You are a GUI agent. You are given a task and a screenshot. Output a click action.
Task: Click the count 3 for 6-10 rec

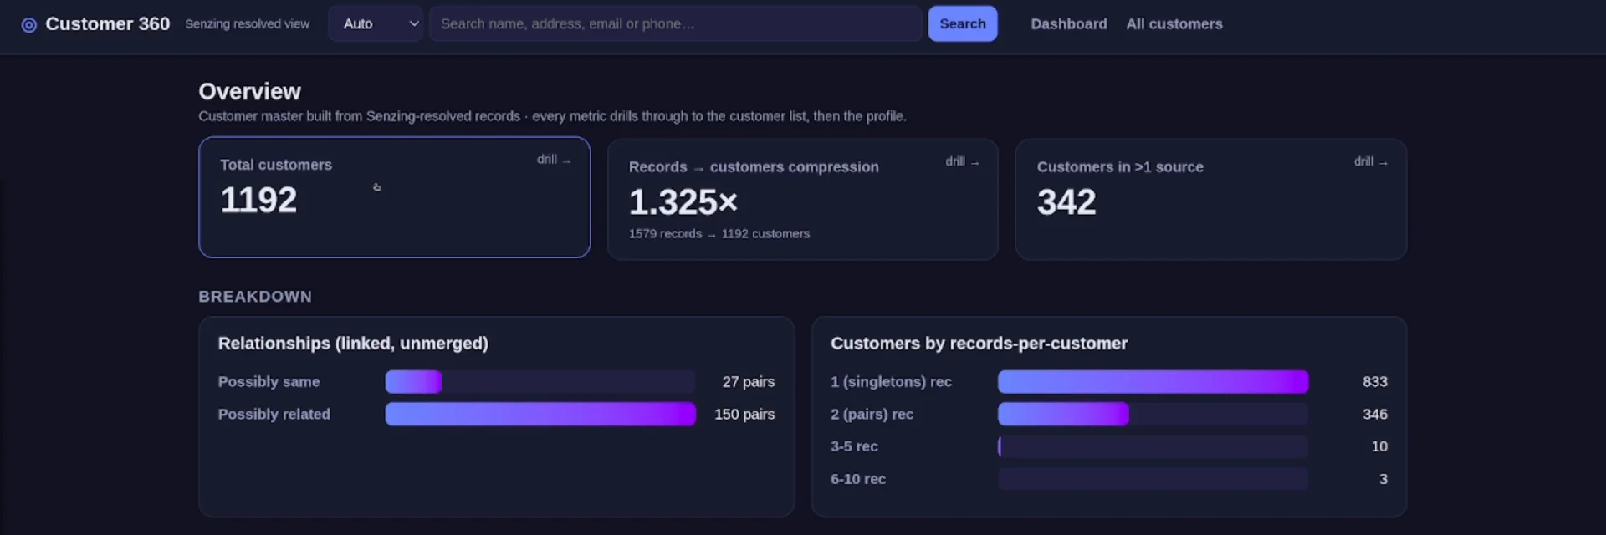(1383, 479)
